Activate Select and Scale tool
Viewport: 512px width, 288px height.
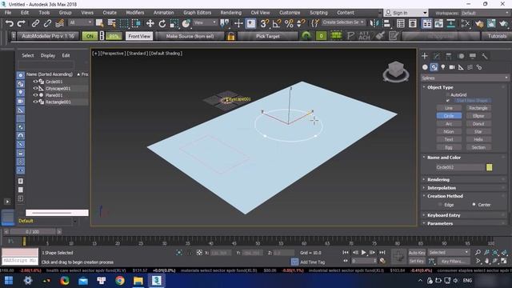pos(174,23)
